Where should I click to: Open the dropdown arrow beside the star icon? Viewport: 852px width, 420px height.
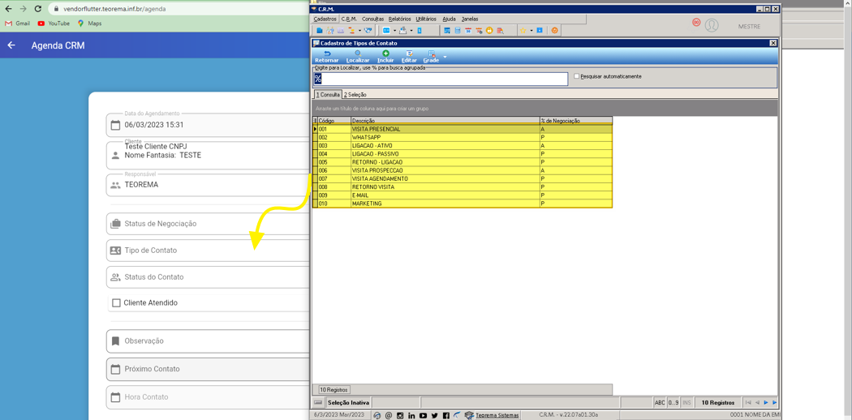(x=531, y=30)
